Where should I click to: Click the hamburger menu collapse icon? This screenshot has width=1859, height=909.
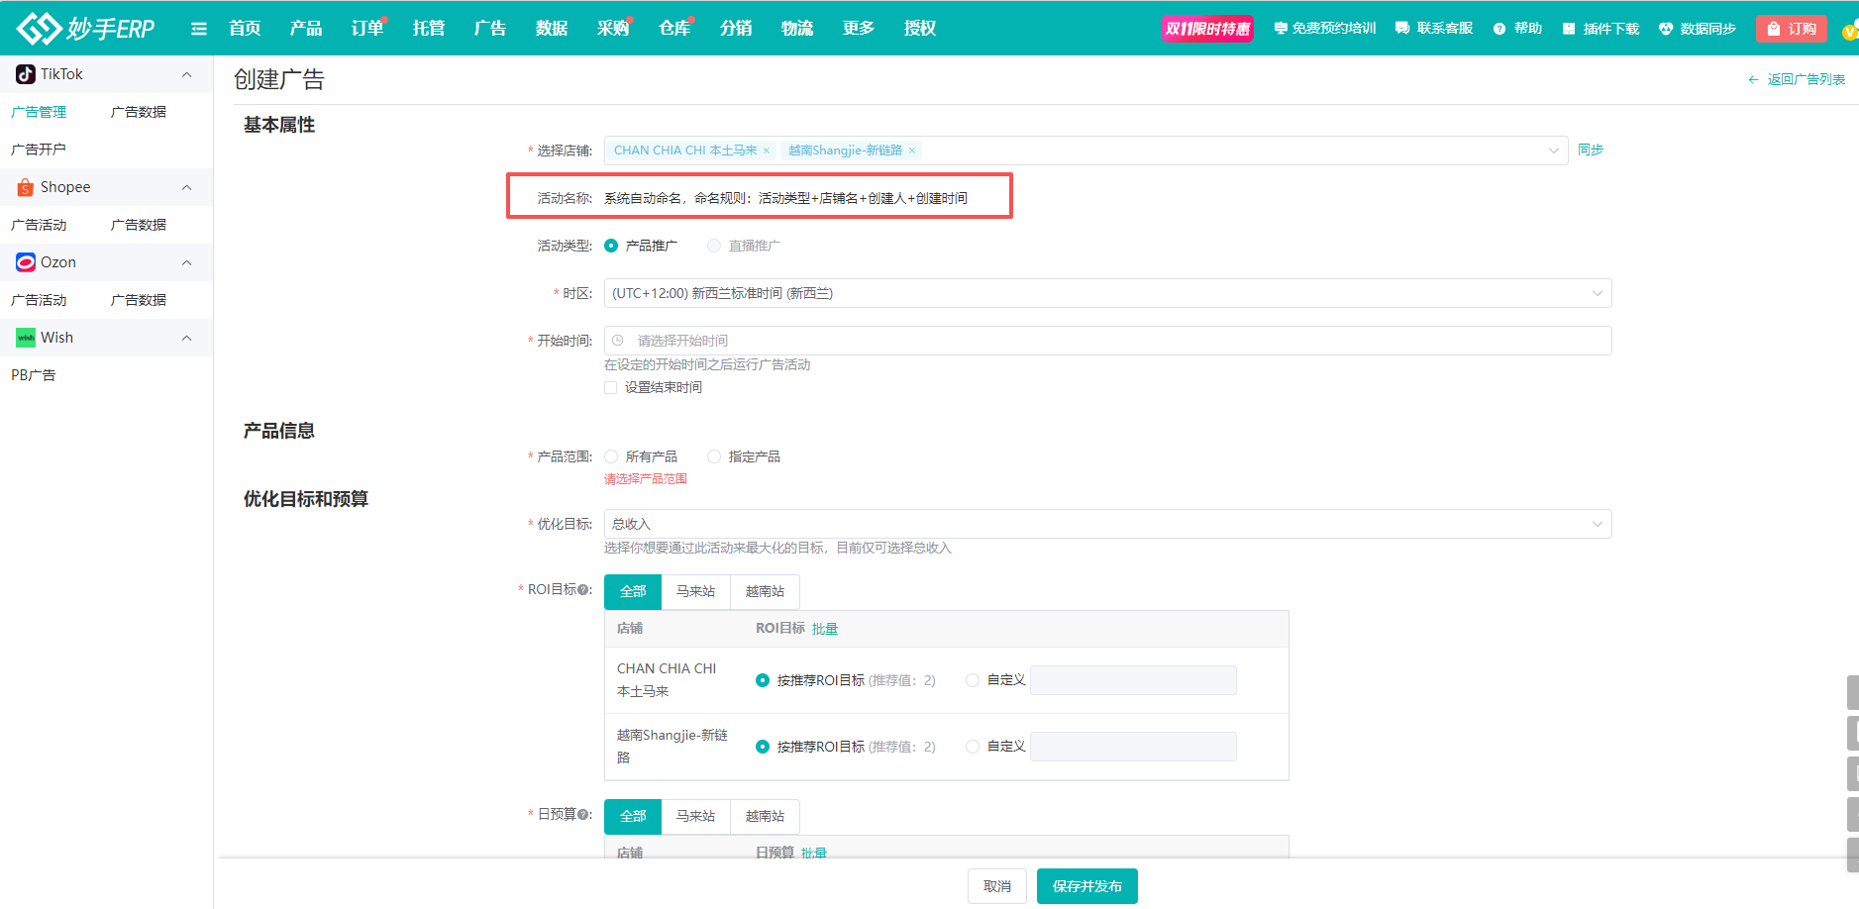[x=199, y=29]
